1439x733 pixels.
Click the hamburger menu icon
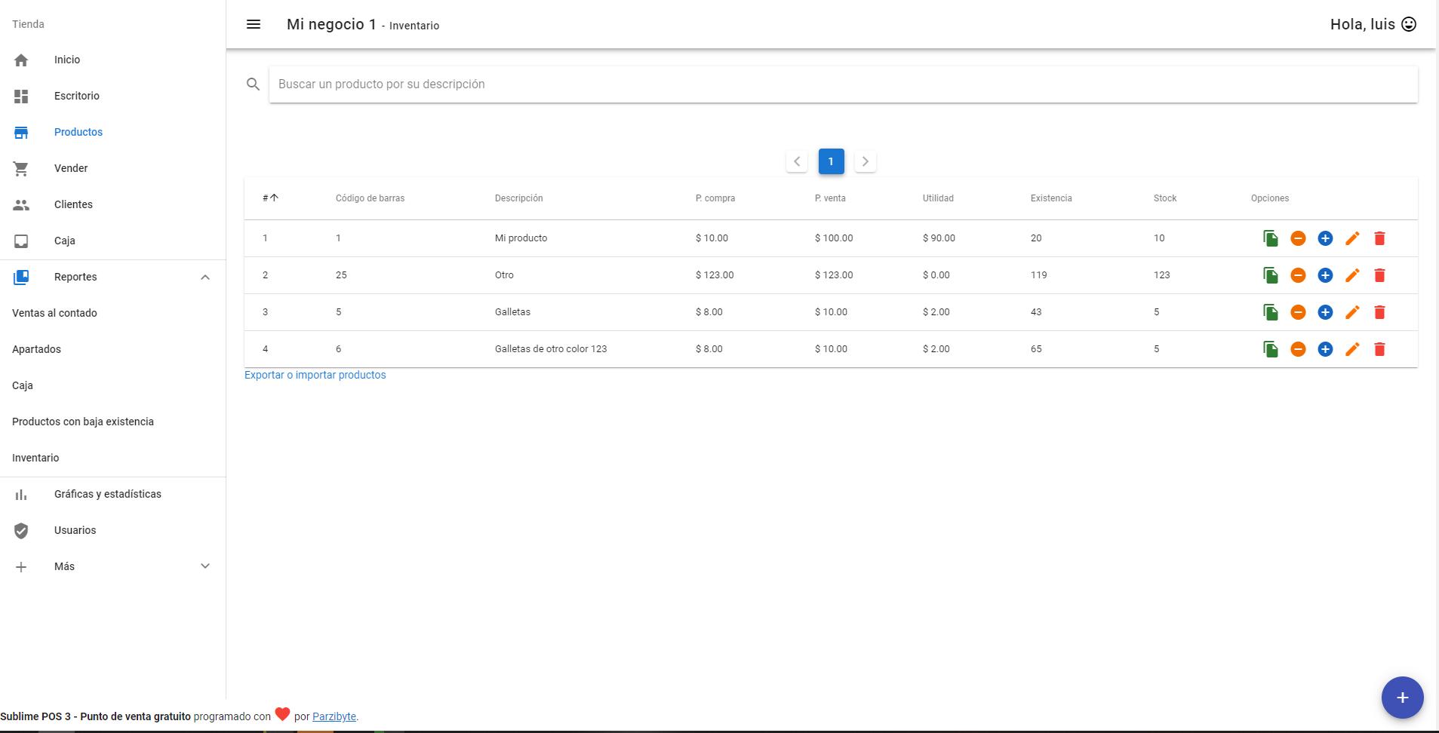(254, 24)
